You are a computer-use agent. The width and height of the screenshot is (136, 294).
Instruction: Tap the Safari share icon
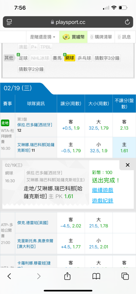click(67, 276)
